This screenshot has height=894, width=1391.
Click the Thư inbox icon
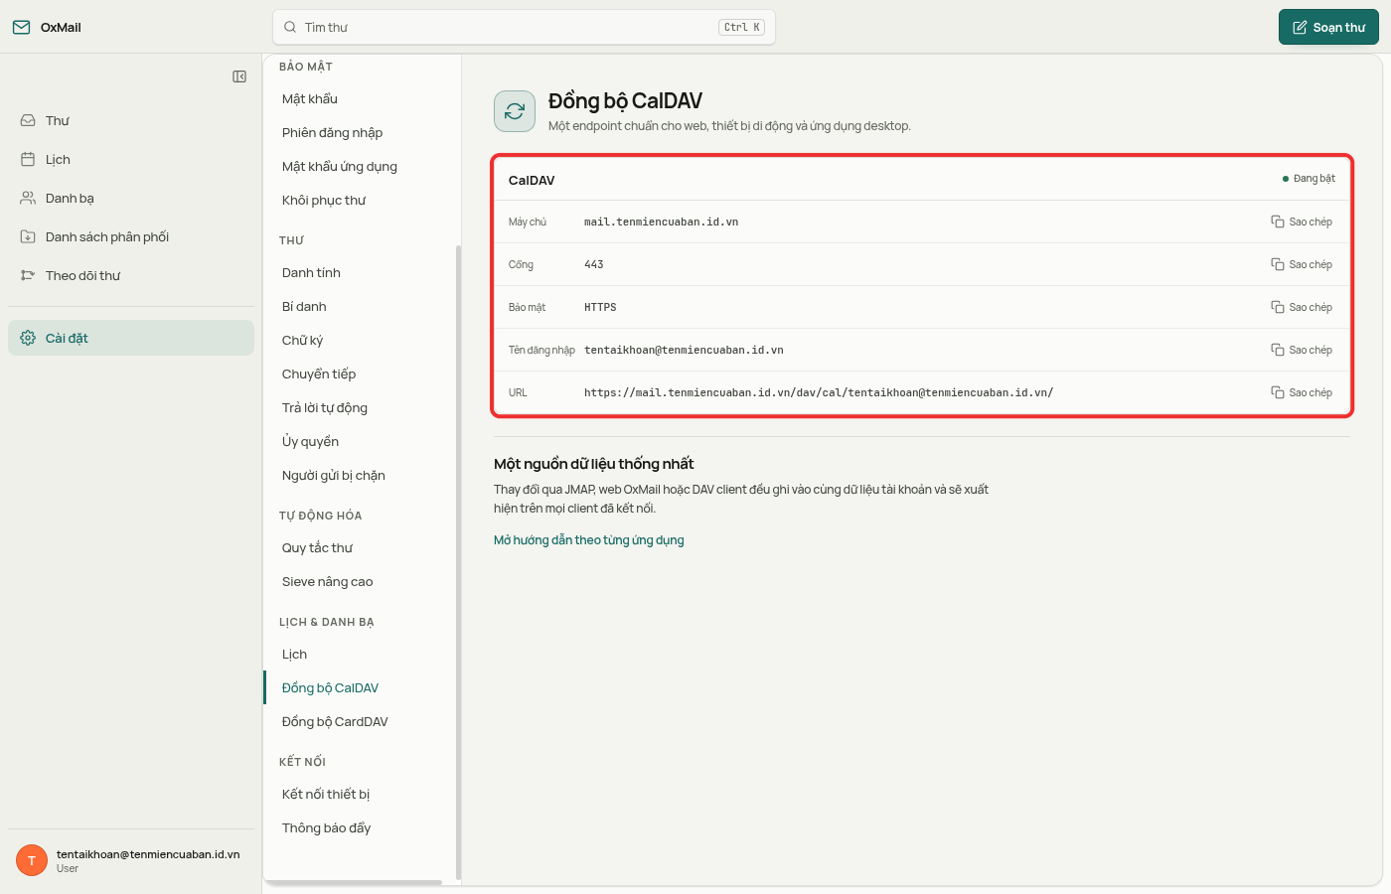click(28, 120)
